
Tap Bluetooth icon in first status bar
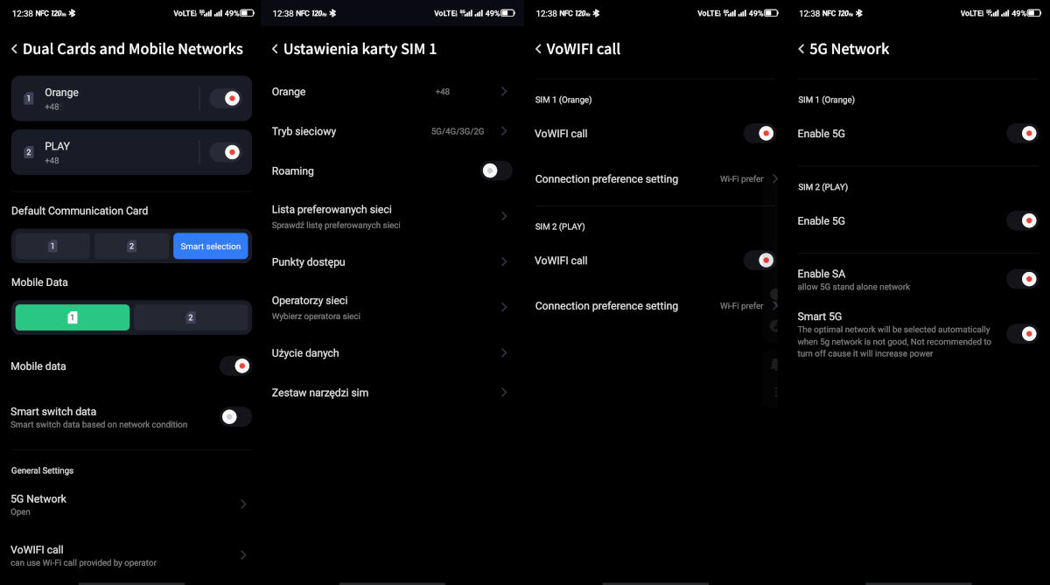pyautogui.click(x=73, y=13)
